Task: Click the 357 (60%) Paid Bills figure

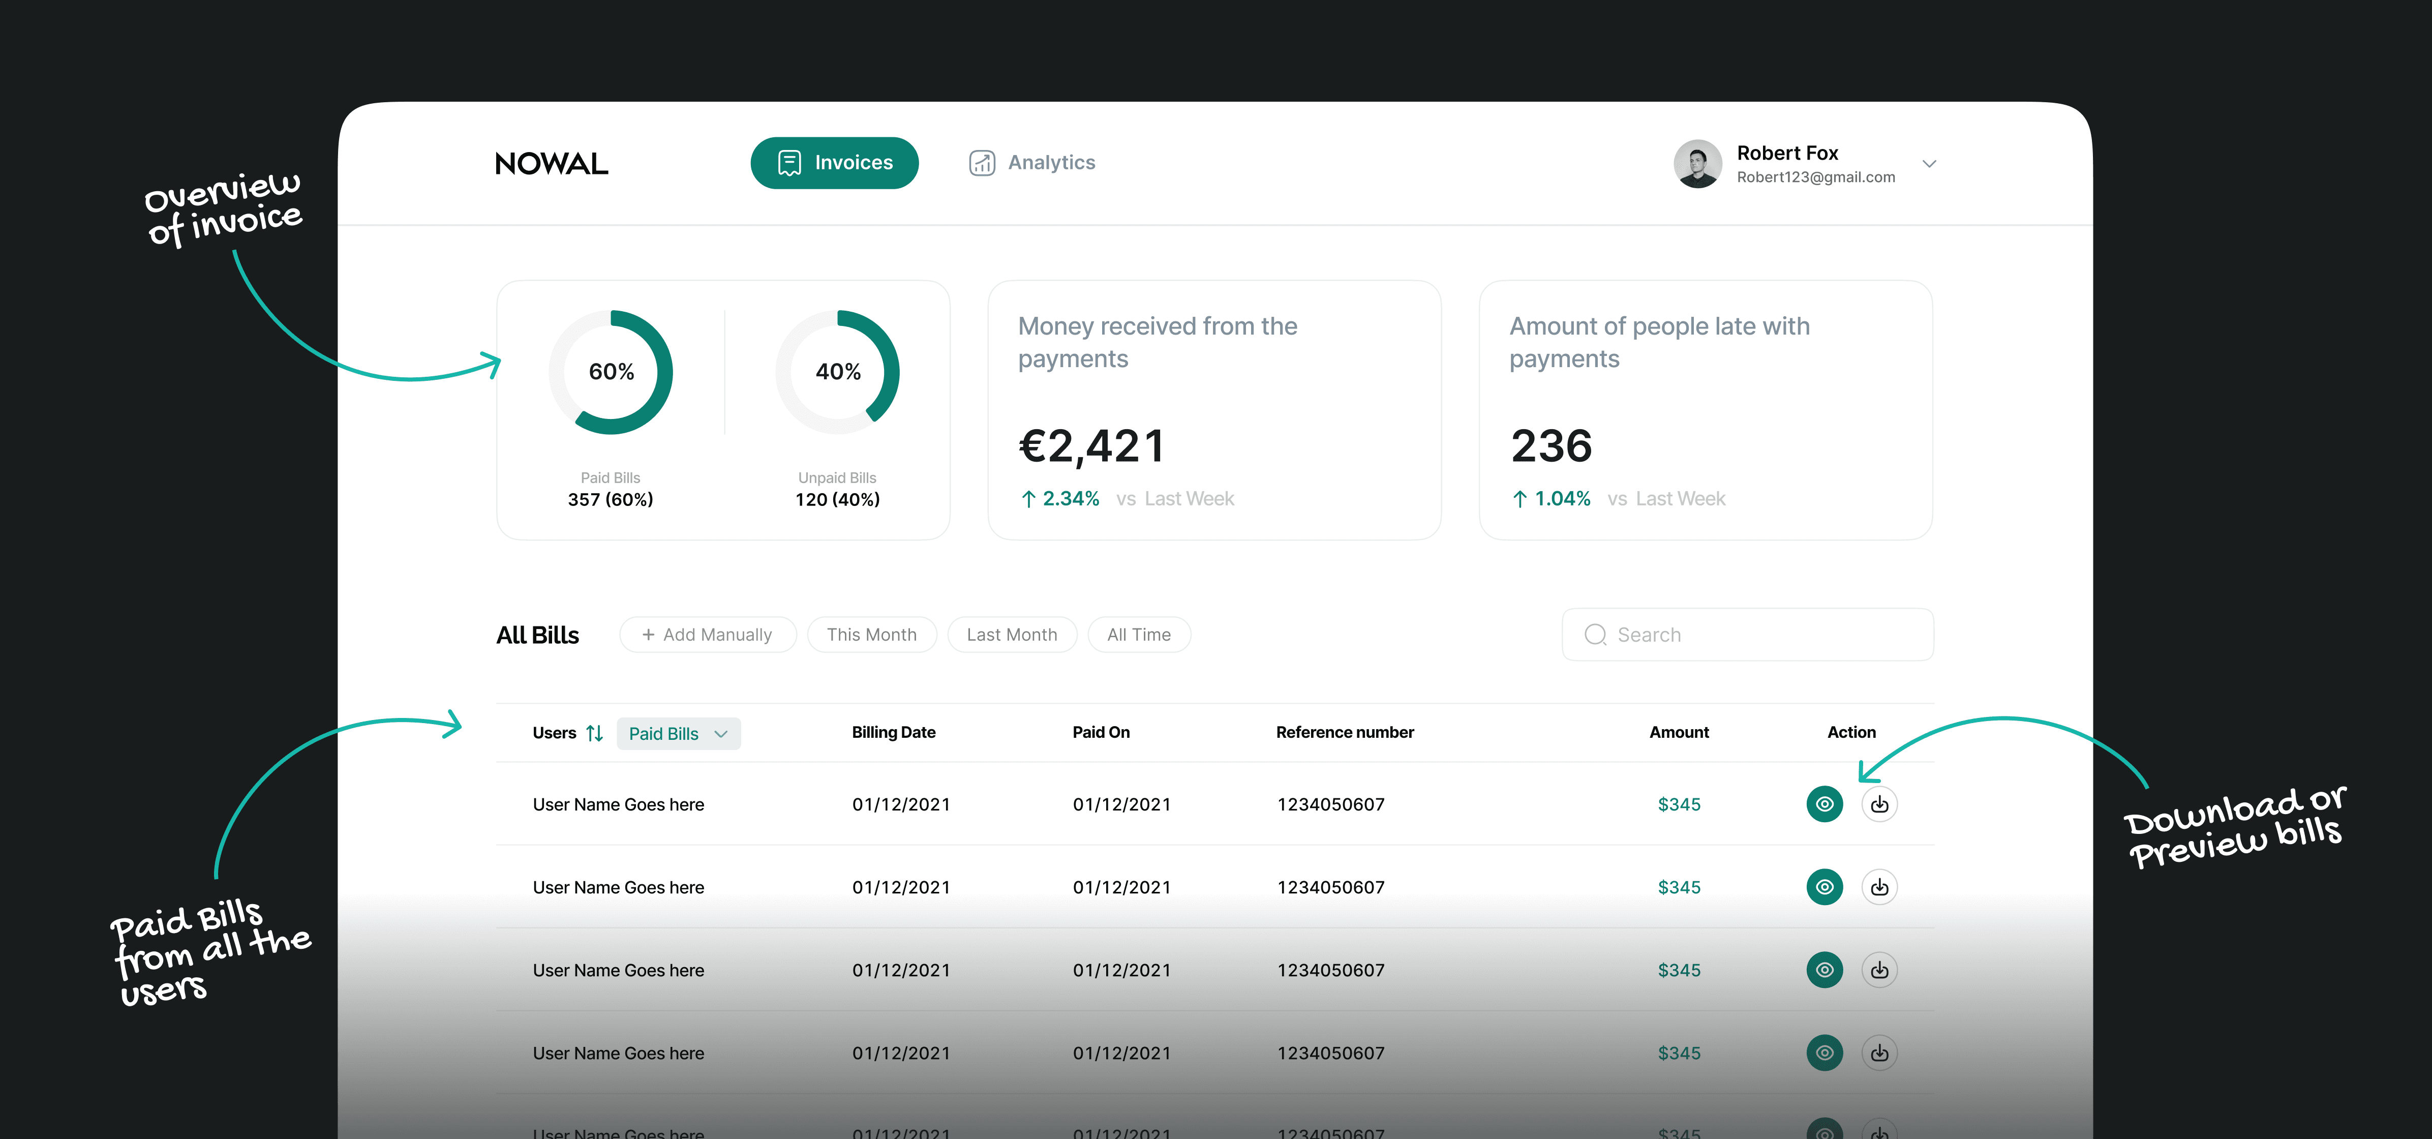Action: coord(610,500)
